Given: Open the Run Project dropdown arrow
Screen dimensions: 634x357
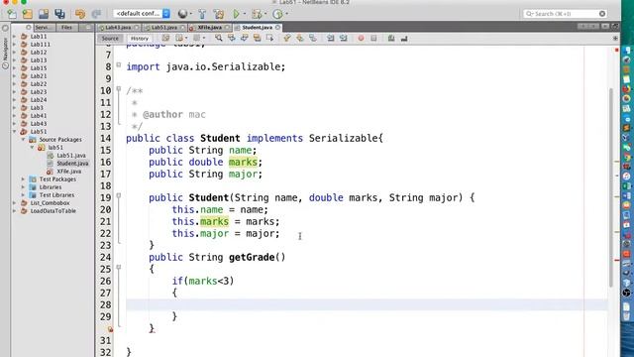Looking at the screenshot, I should pyautogui.click(x=245, y=14).
